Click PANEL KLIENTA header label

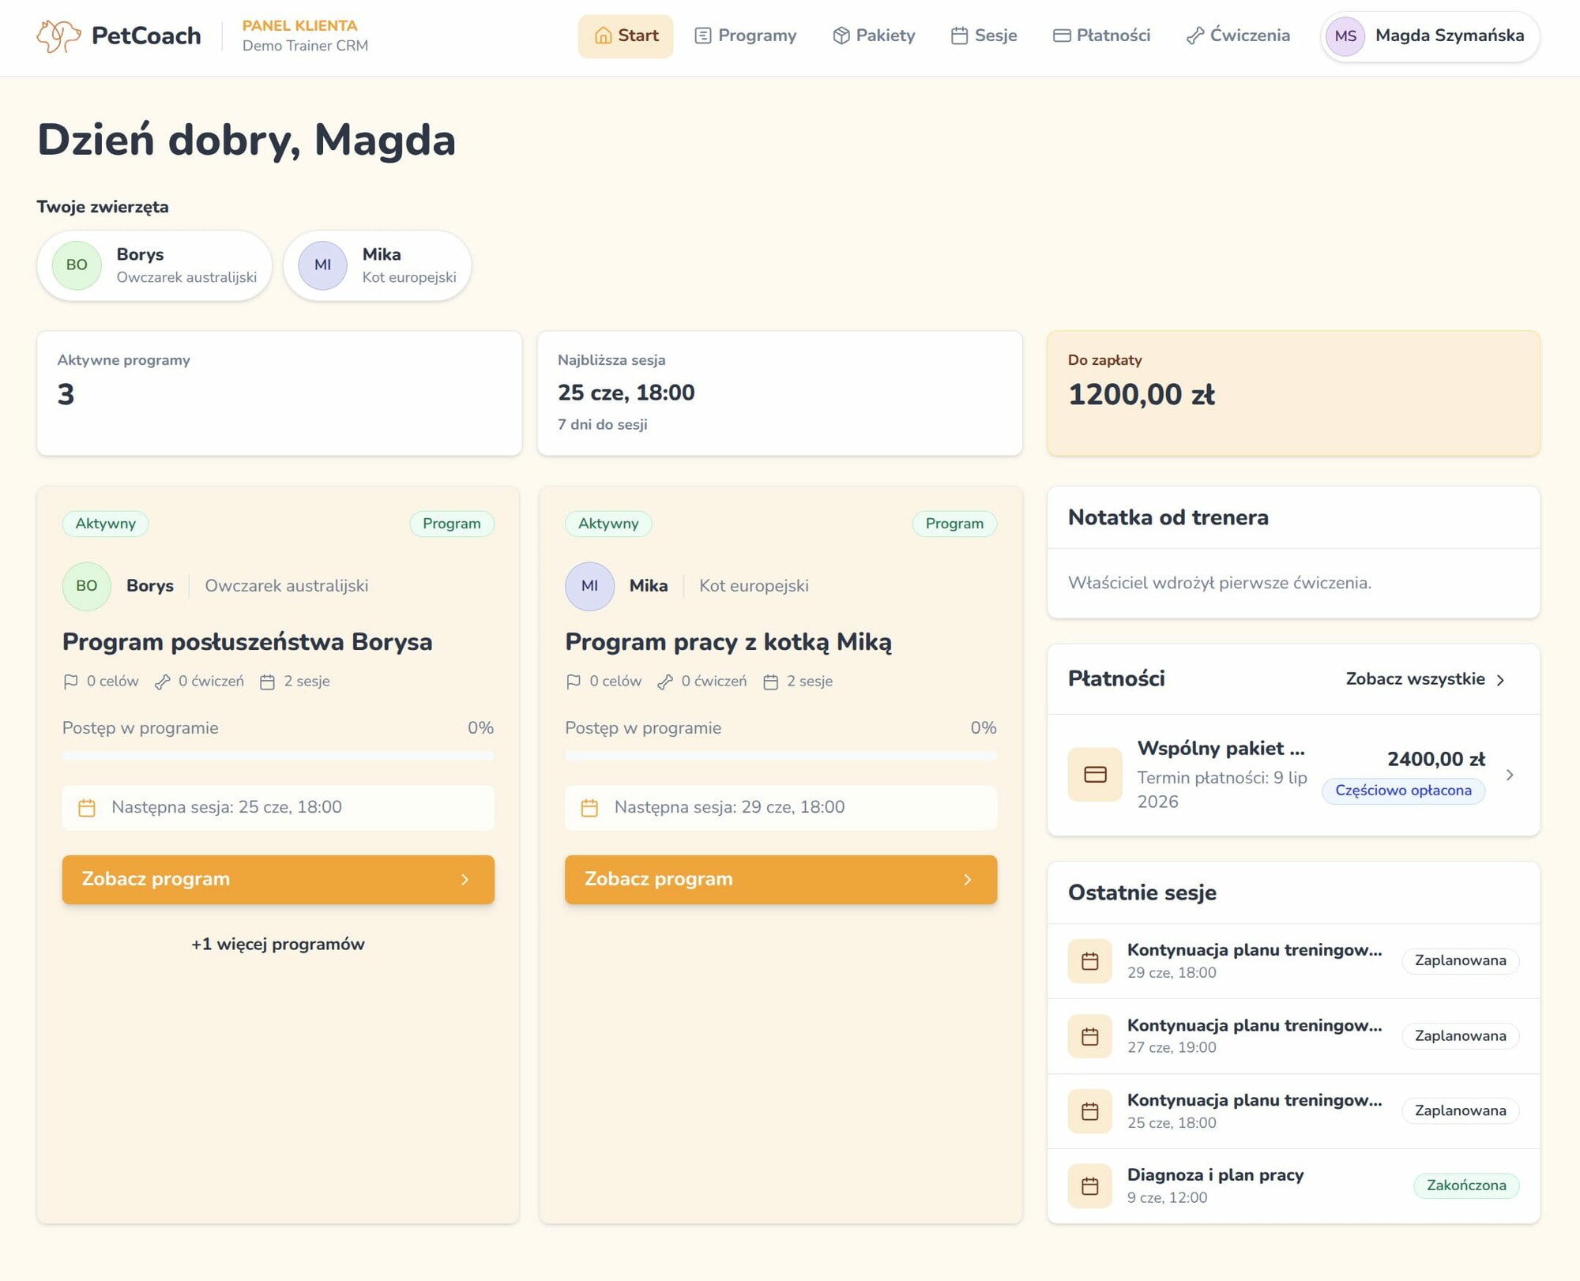click(x=299, y=26)
